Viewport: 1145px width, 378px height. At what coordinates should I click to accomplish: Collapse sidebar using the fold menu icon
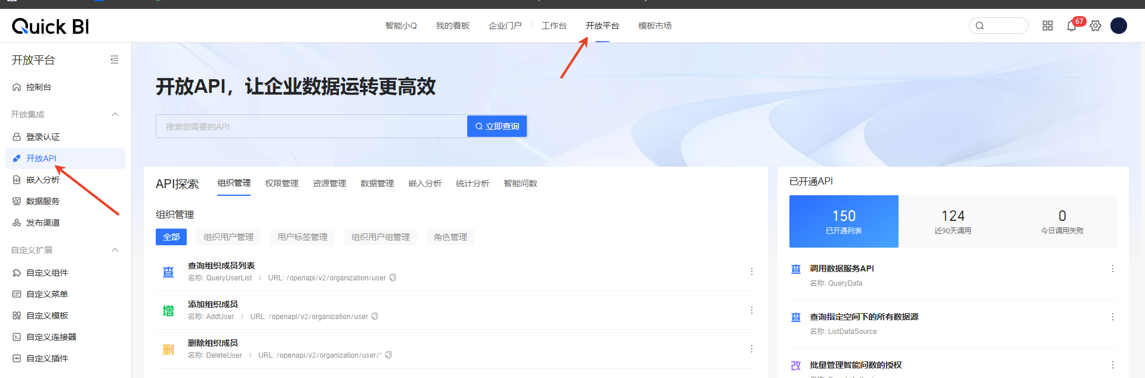point(115,60)
